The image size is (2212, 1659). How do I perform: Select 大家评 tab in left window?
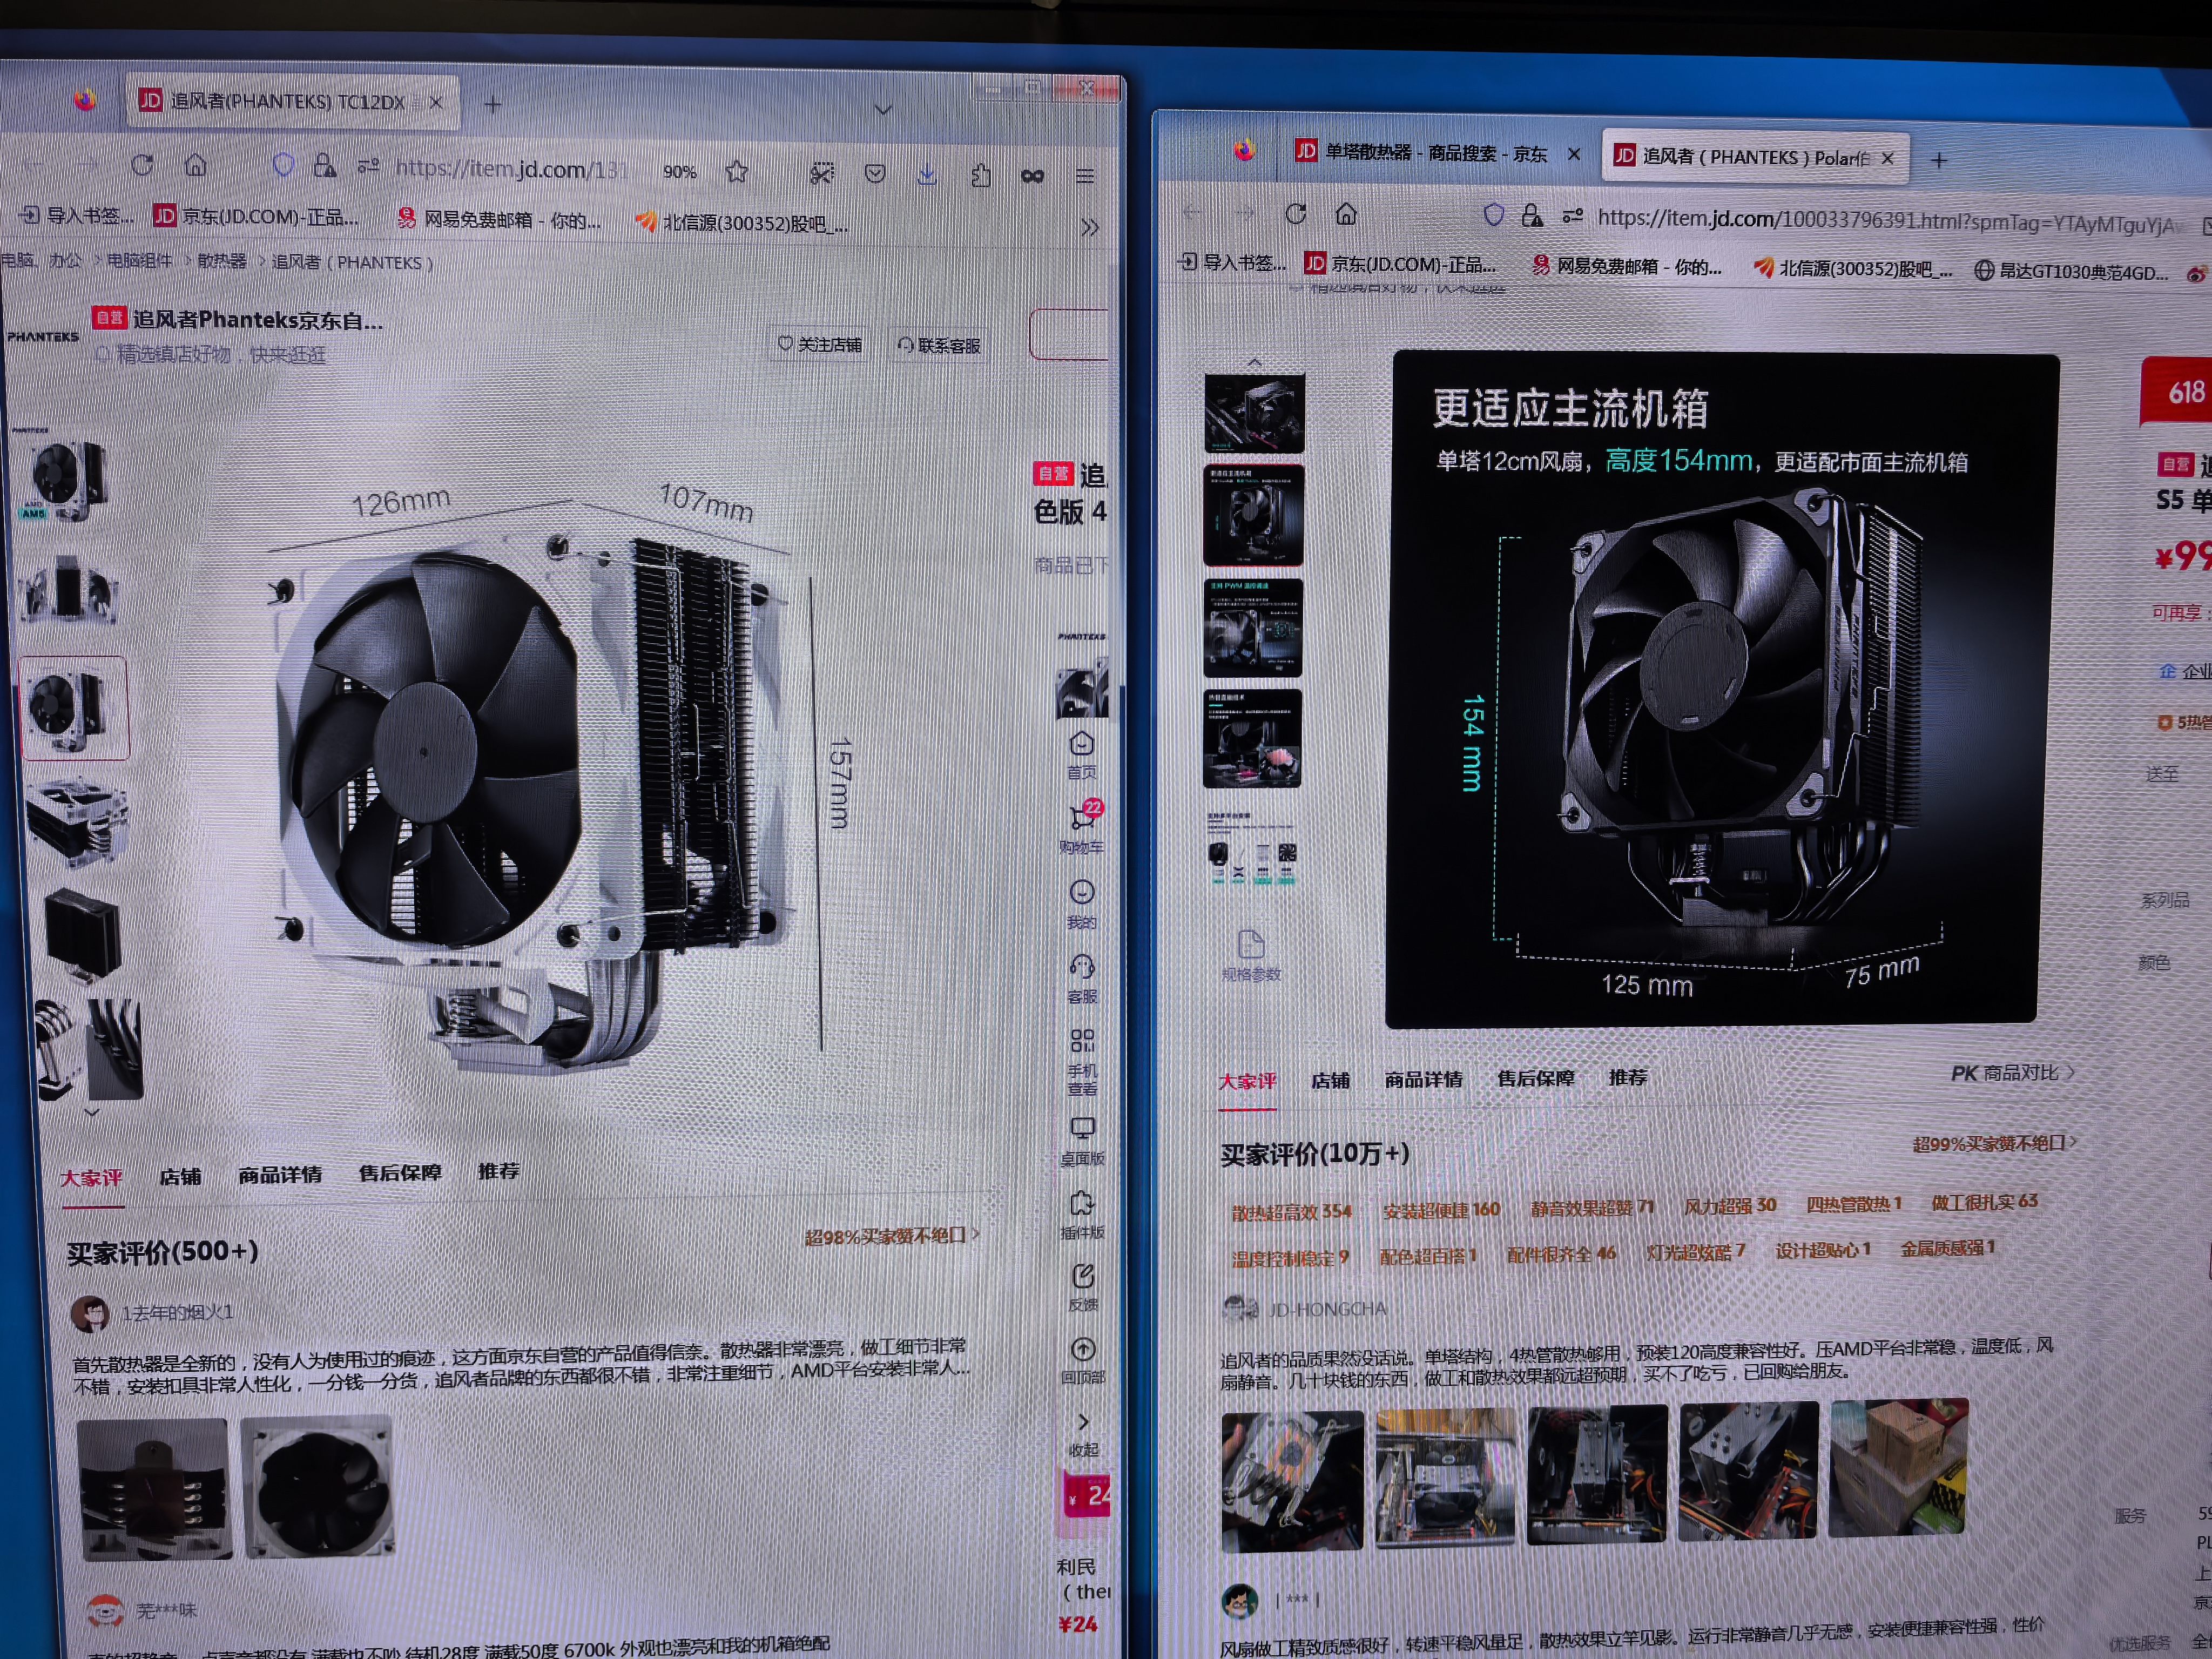click(91, 1178)
